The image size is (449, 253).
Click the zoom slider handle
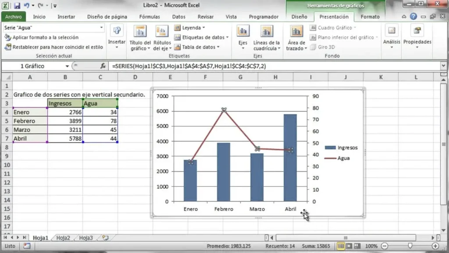[410, 246]
